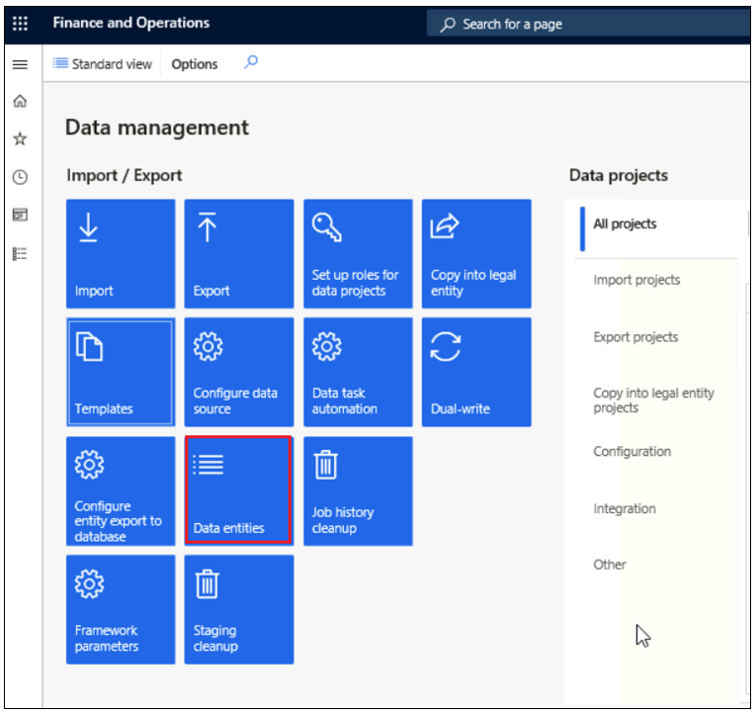Screen dimensions: 755x712
Task: Open the Export tile
Action: coord(239,254)
